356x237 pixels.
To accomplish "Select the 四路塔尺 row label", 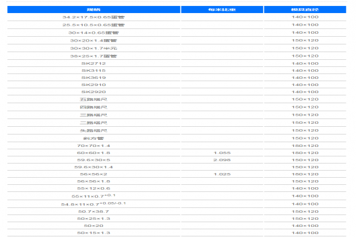I will pyautogui.click(x=94, y=107).
